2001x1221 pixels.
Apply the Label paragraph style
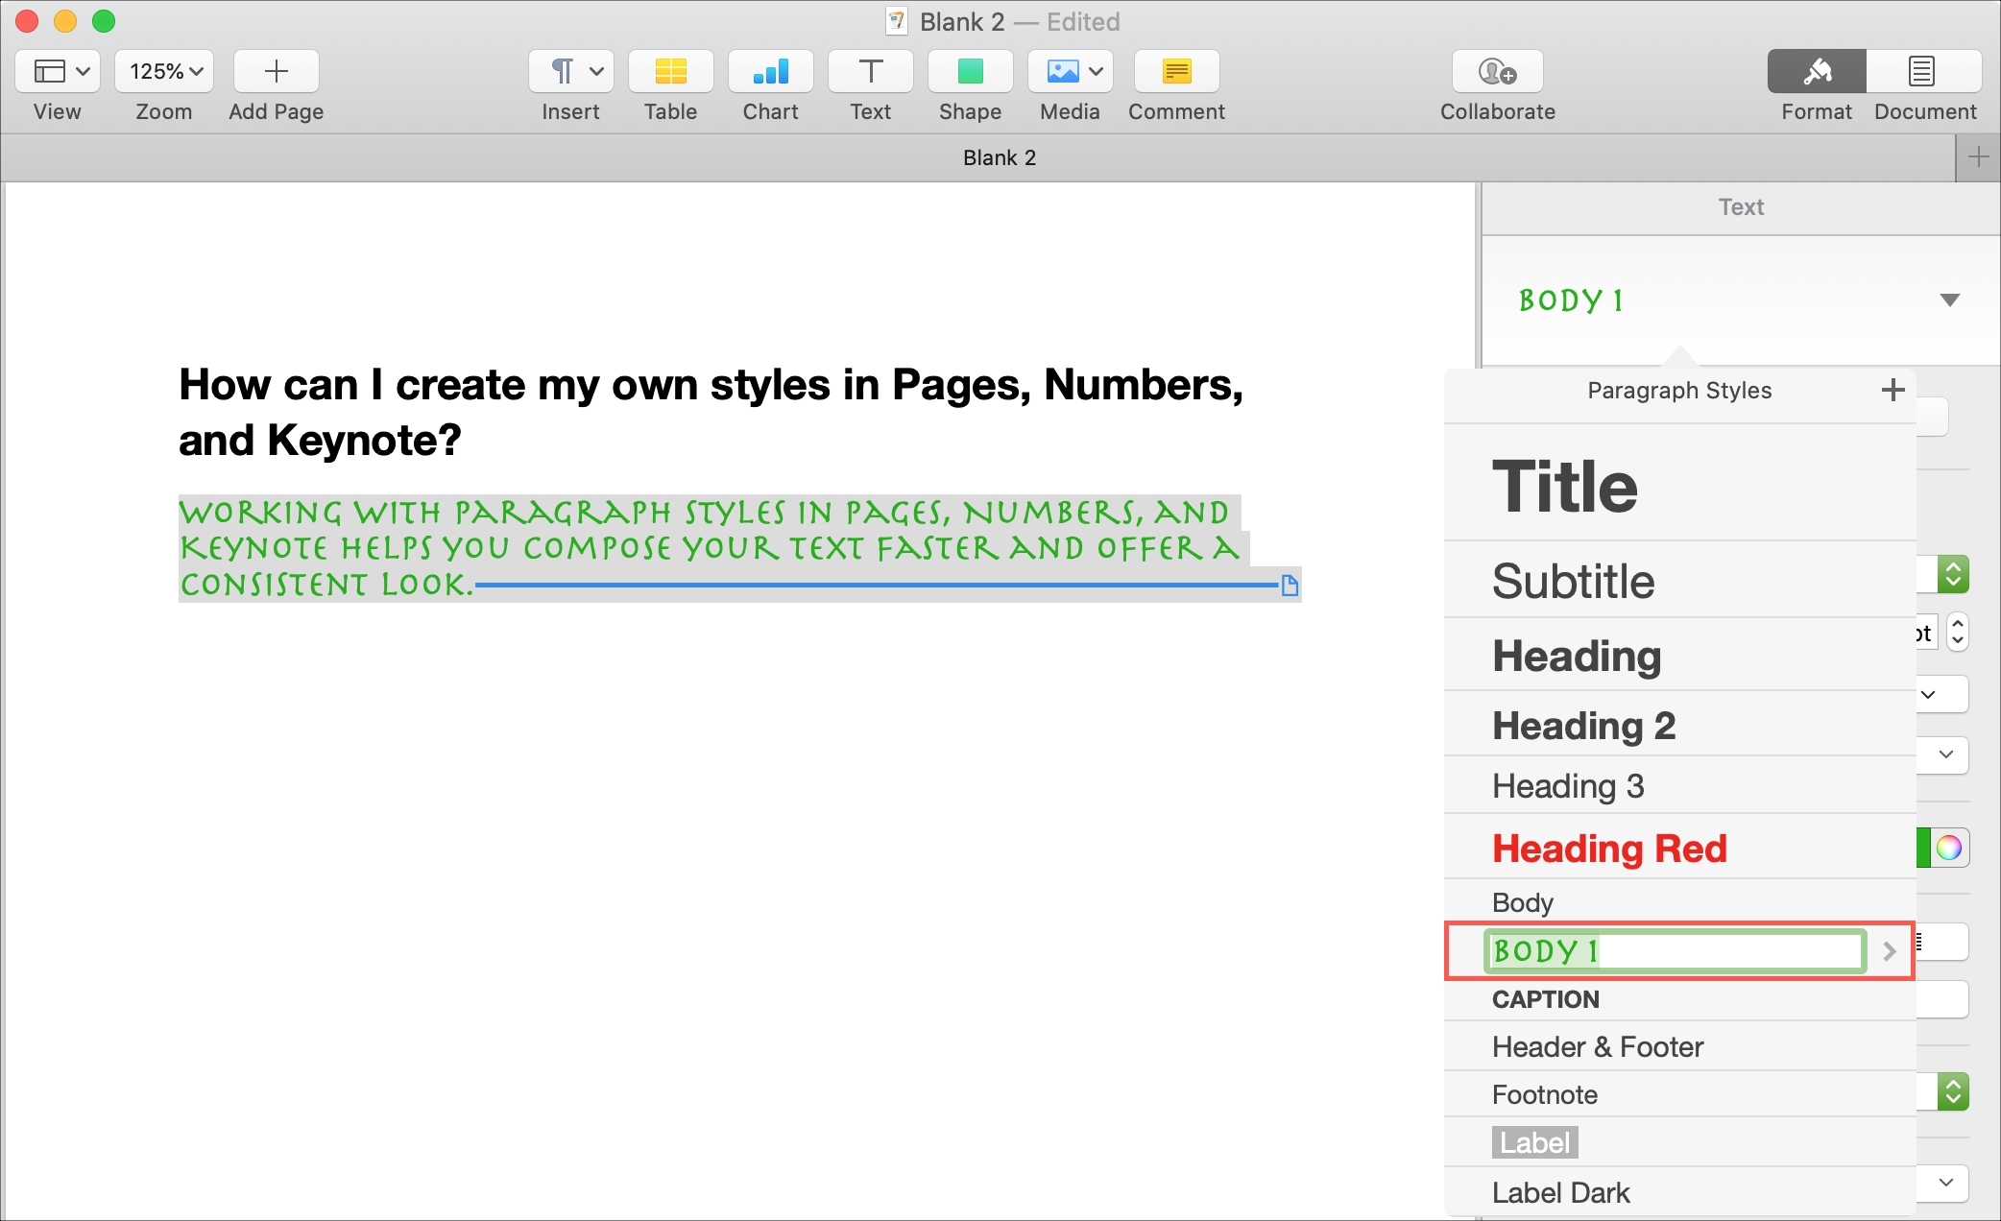pos(1680,1142)
